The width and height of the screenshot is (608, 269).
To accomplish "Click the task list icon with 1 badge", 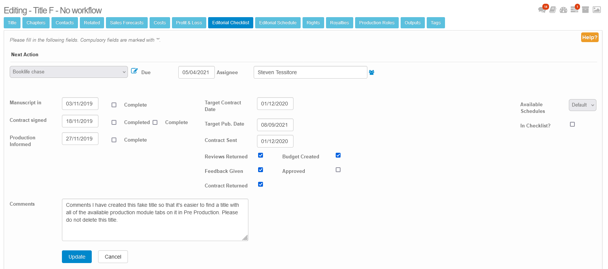I will point(574,10).
